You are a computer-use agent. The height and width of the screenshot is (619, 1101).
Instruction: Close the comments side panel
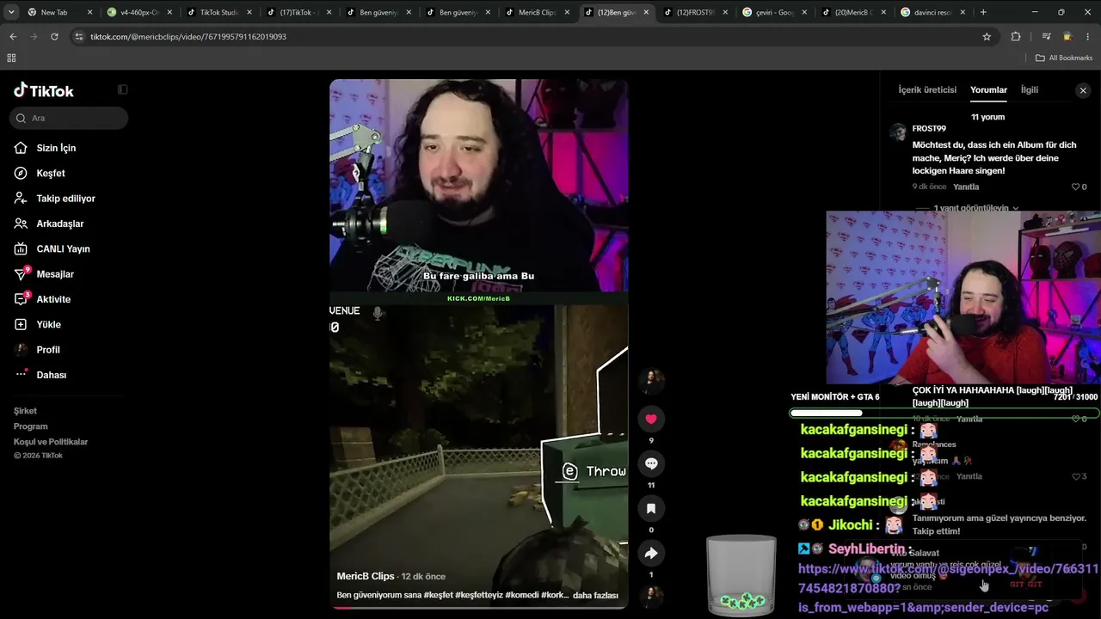(x=1083, y=90)
